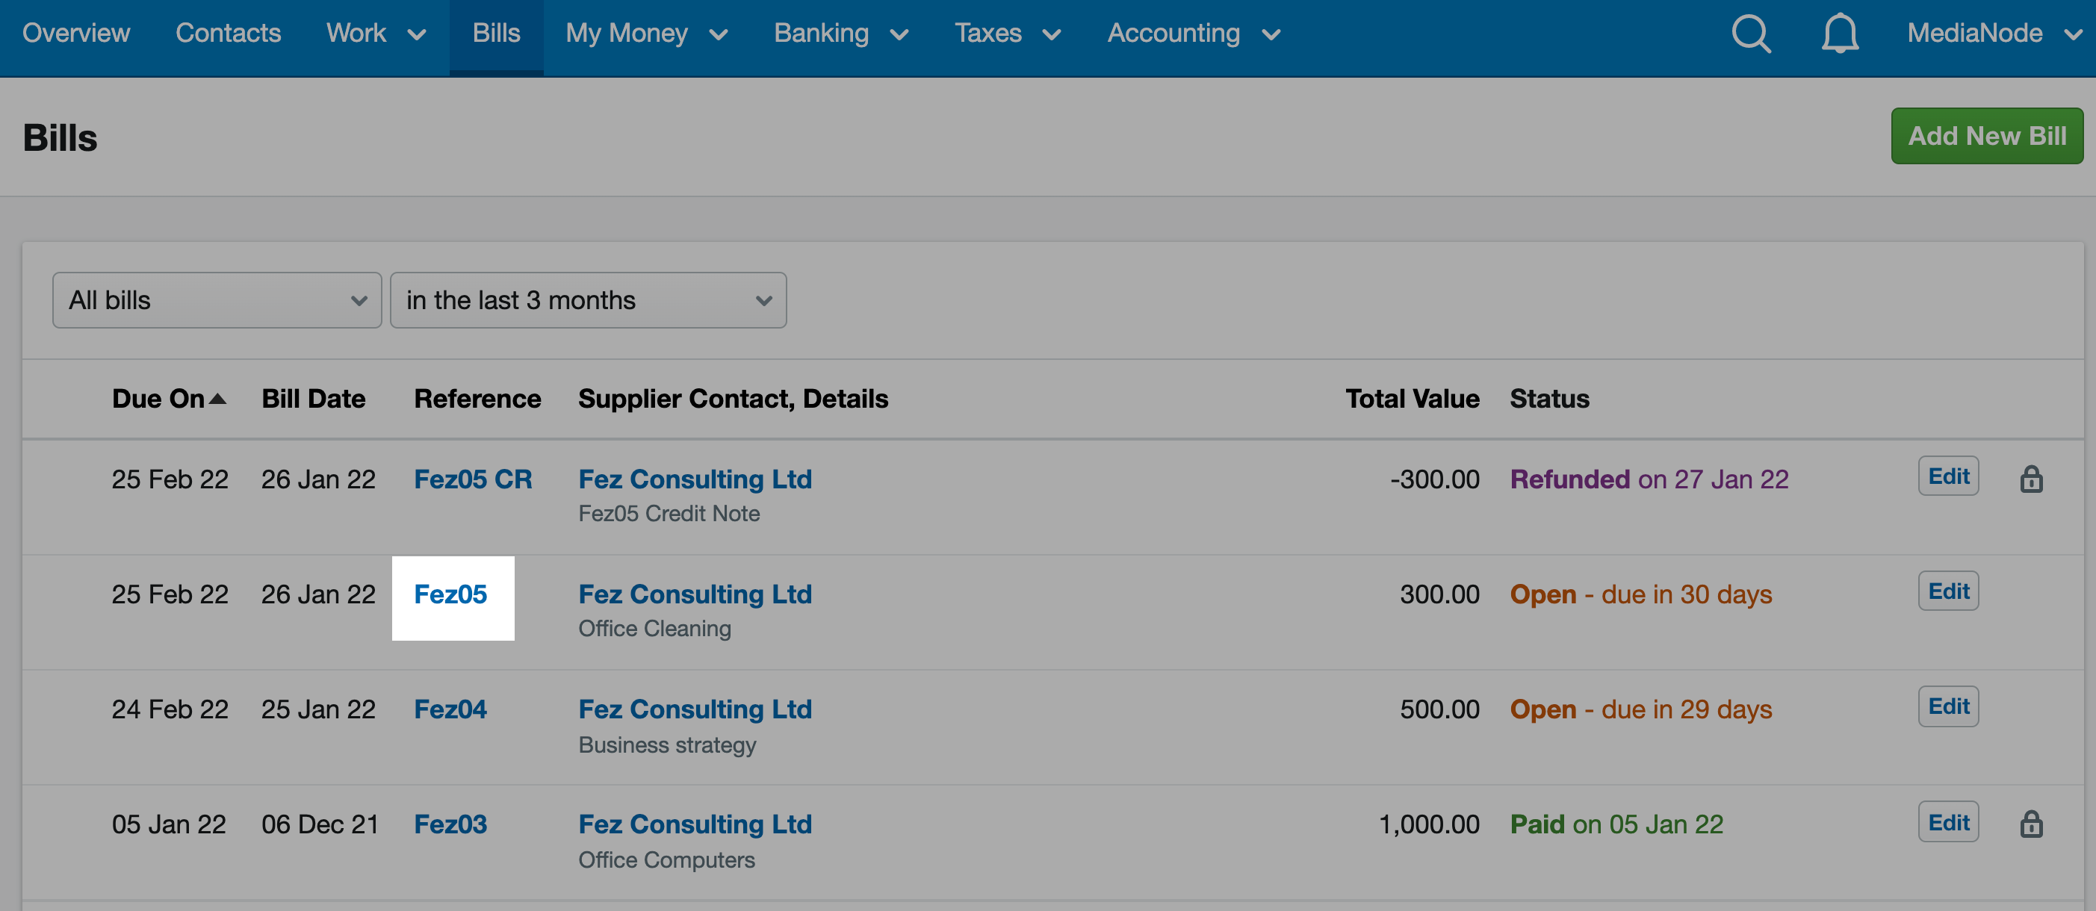Expand the Banking menu

click(x=840, y=34)
